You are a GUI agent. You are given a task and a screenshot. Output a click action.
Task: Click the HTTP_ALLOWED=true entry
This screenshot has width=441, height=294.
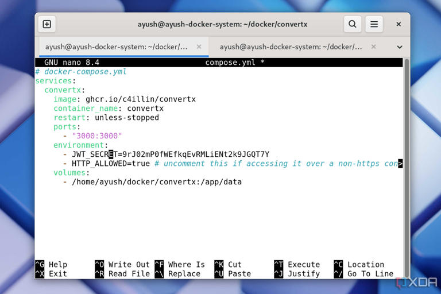[111, 164]
